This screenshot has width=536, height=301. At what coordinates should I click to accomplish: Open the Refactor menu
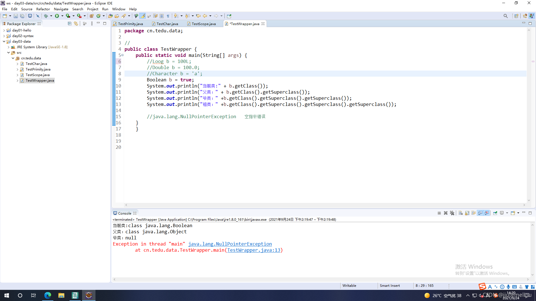pyautogui.click(x=43, y=9)
